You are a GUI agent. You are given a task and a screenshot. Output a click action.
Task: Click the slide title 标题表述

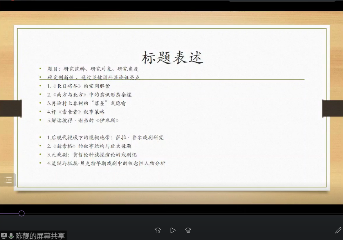(x=172, y=58)
